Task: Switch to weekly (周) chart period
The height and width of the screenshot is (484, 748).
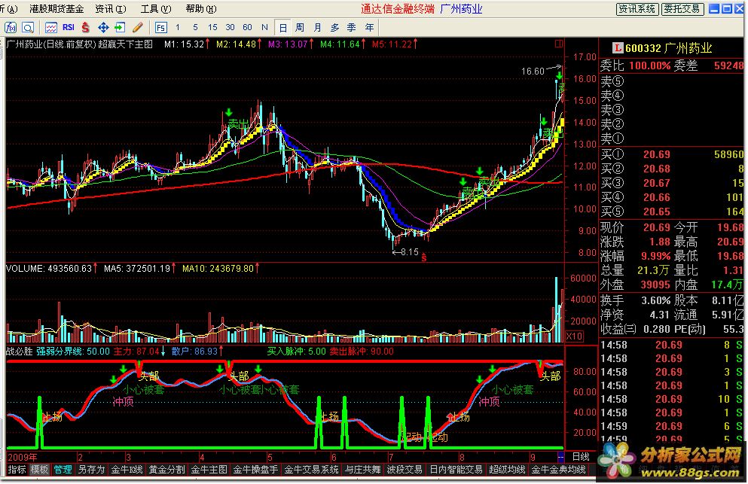Action: tap(300, 28)
